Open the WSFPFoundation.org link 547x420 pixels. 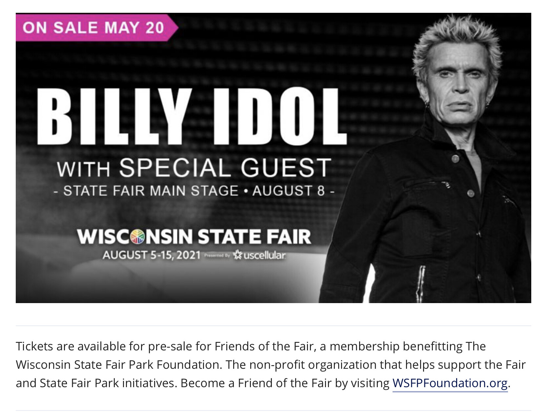coord(450,383)
